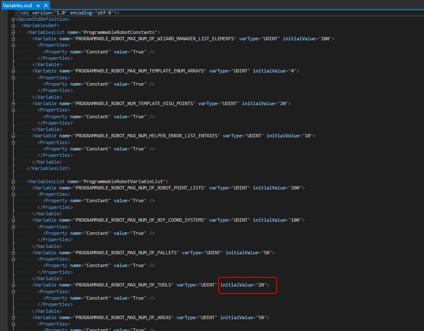The height and width of the screenshot is (331, 424).
Task: Place cursor in initialValue "200" of WIZARD_MANAGER
Action: [x=325, y=39]
